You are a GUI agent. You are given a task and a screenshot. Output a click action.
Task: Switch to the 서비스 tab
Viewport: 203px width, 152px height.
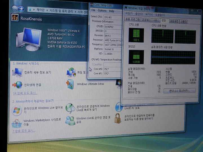[156, 20]
